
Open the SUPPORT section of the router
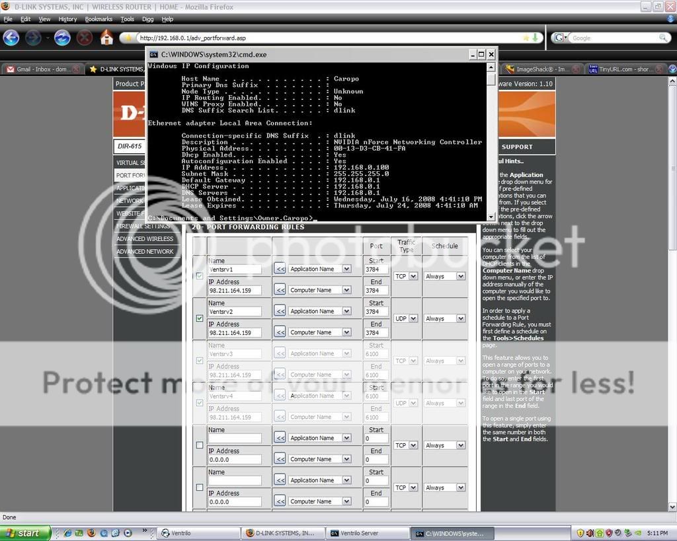click(517, 147)
